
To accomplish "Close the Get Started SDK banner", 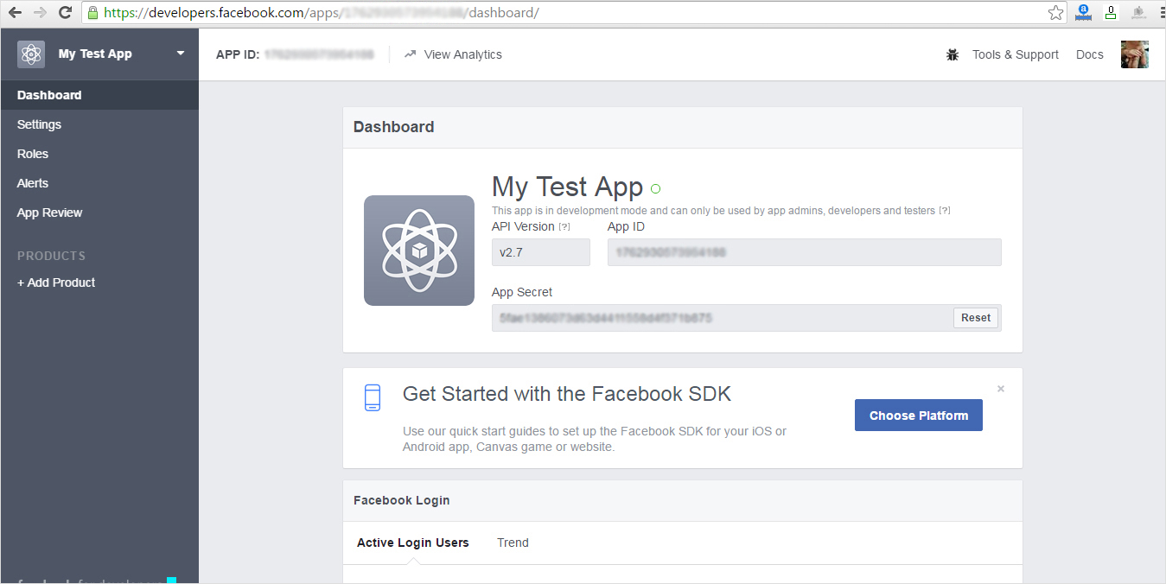I will click(1001, 389).
